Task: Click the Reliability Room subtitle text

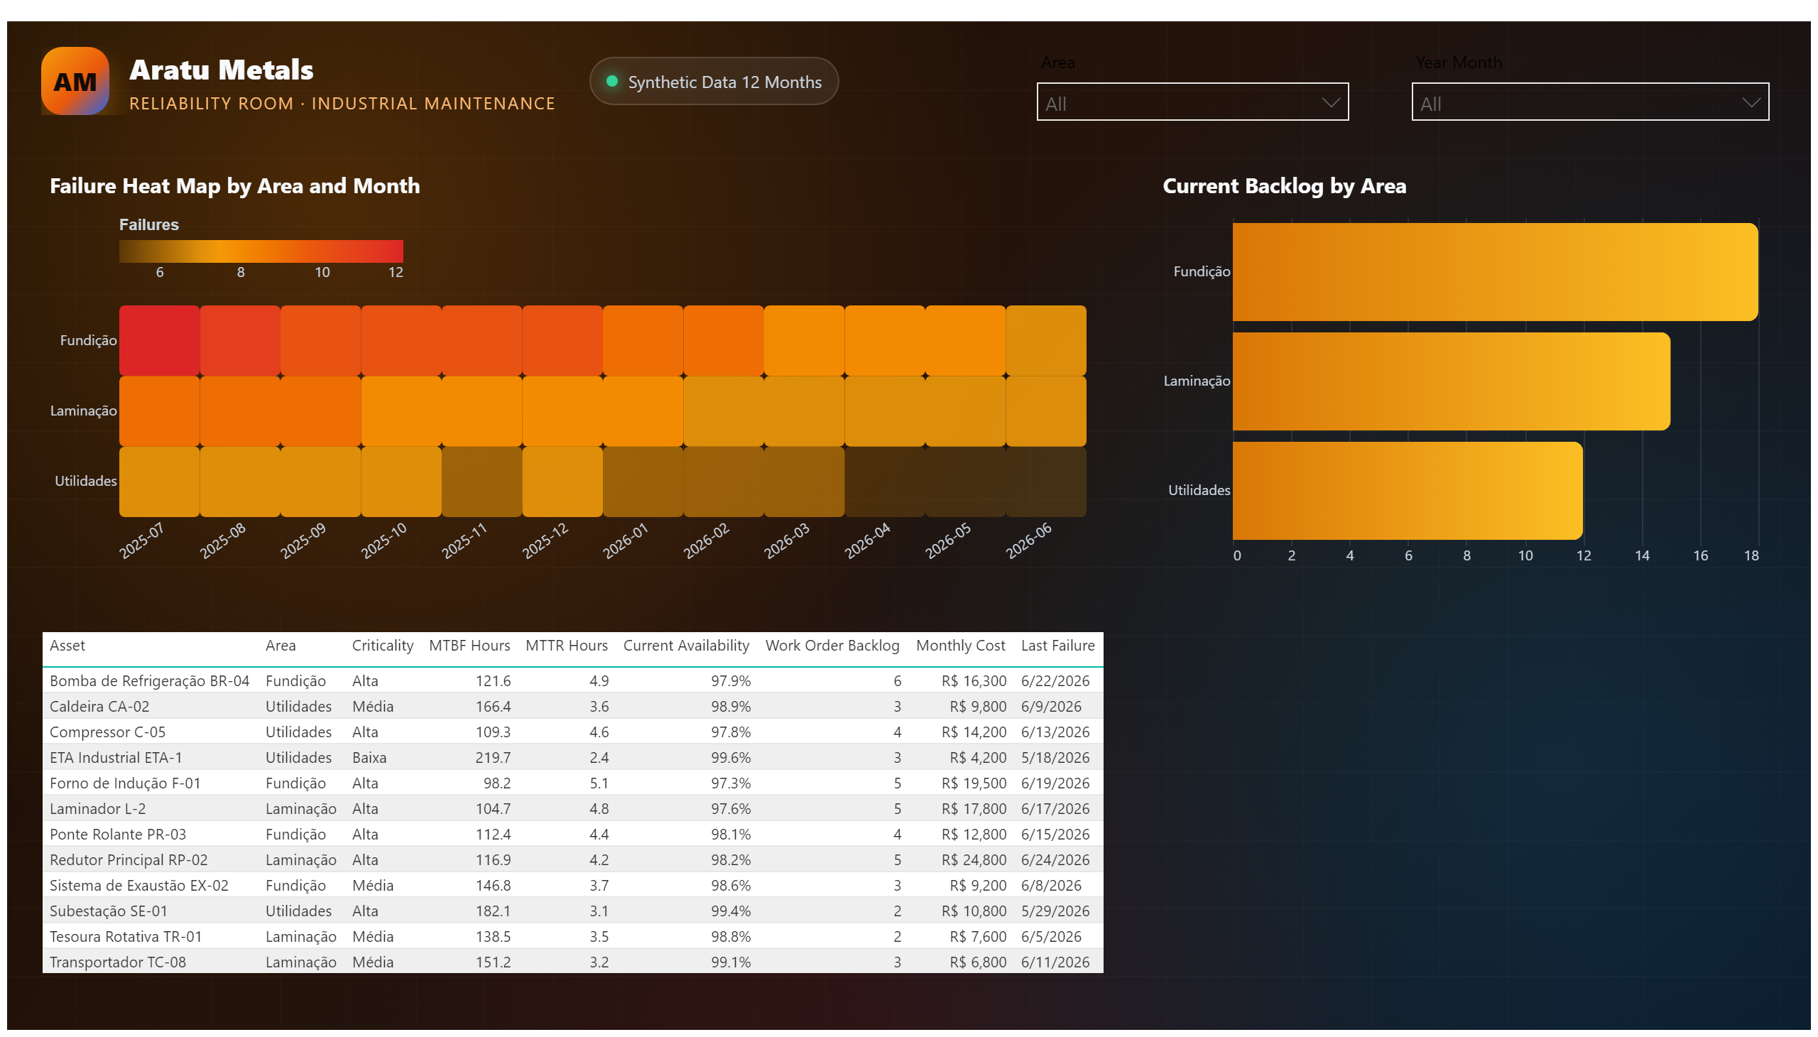Action: [x=342, y=103]
